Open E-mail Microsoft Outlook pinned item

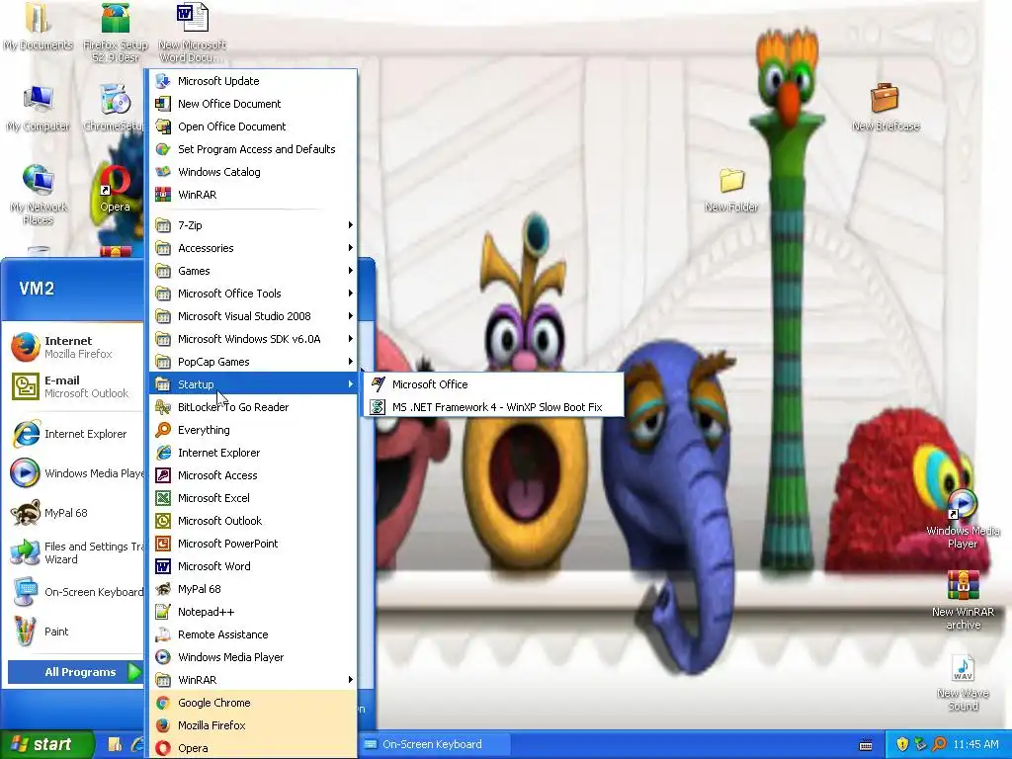pos(73,386)
